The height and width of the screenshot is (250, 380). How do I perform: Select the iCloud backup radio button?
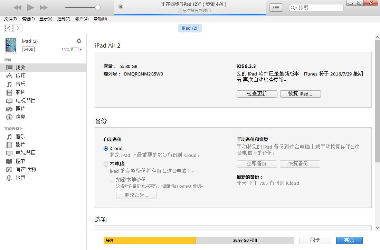(x=106, y=149)
